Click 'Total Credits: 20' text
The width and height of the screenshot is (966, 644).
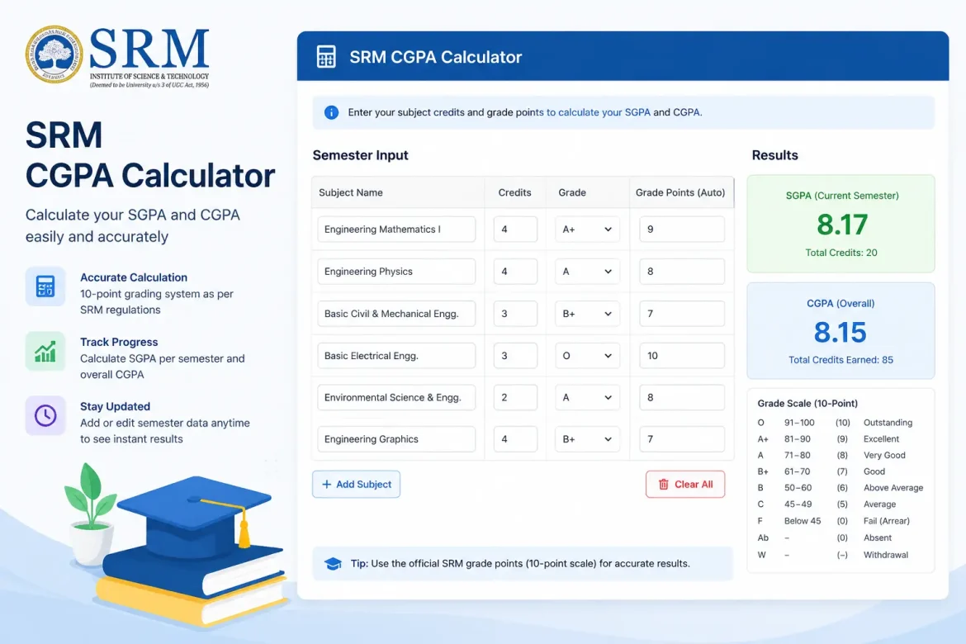coord(841,253)
